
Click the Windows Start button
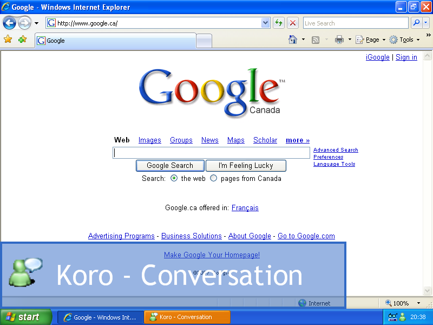pyautogui.click(x=25, y=317)
